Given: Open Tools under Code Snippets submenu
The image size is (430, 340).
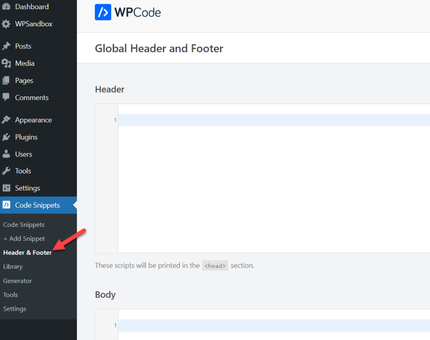Looking at the screenshot, I should click(10, 295).
